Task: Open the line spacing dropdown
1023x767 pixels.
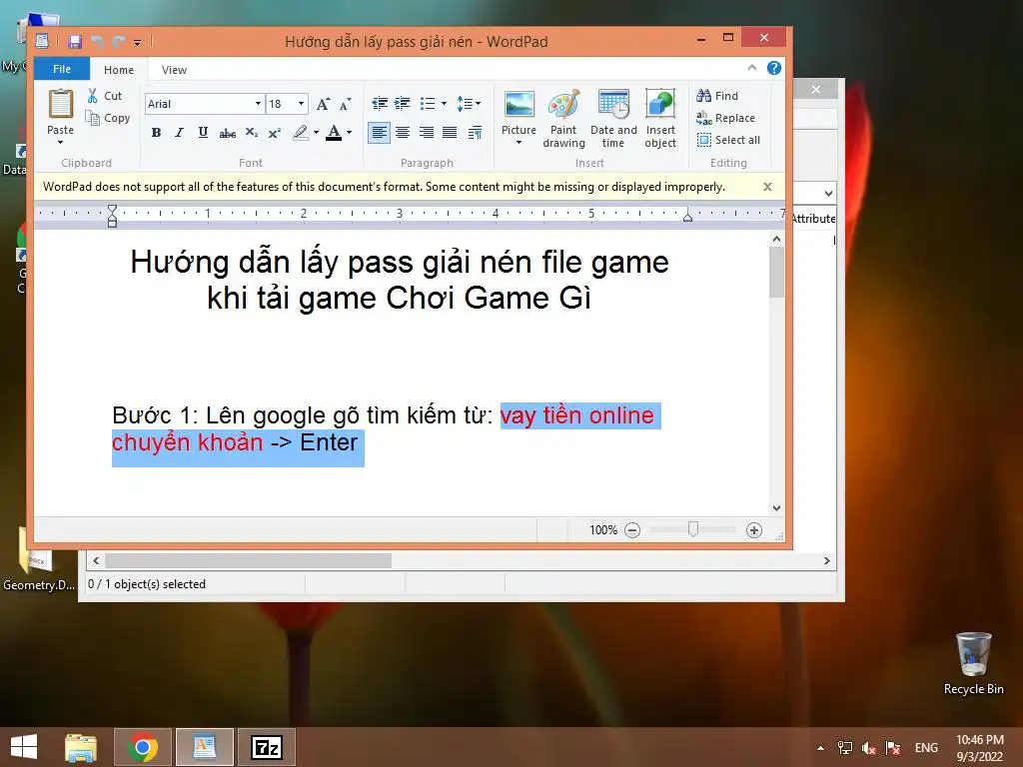Action: tap(469, 103)
